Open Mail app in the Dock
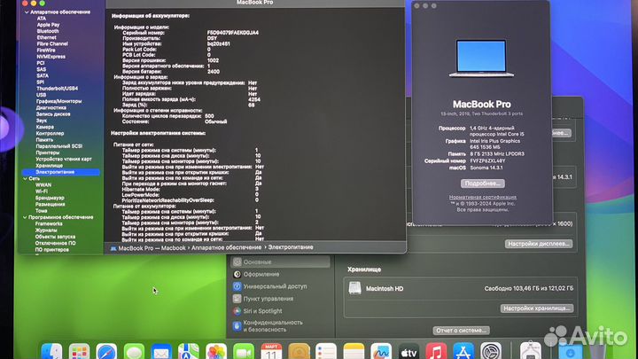The width and height of the screenshot is (638, 359). pos(161,352)
